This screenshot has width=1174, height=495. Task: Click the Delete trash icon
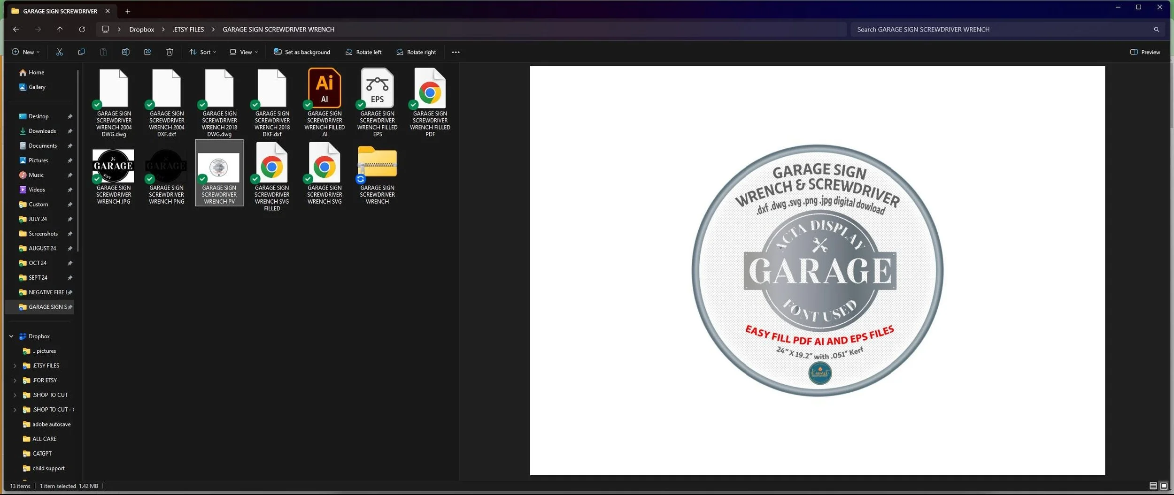coord(170,52)
